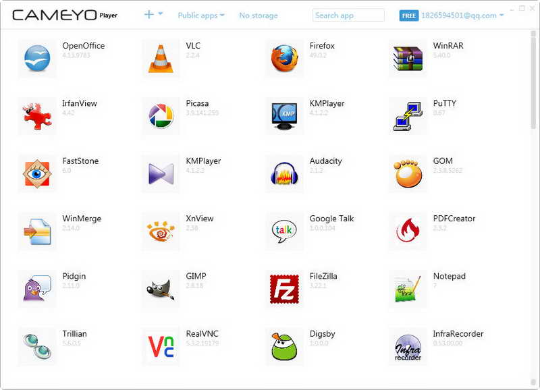
Task: Open the FileZilla app icon
Action: coord(284,289)
